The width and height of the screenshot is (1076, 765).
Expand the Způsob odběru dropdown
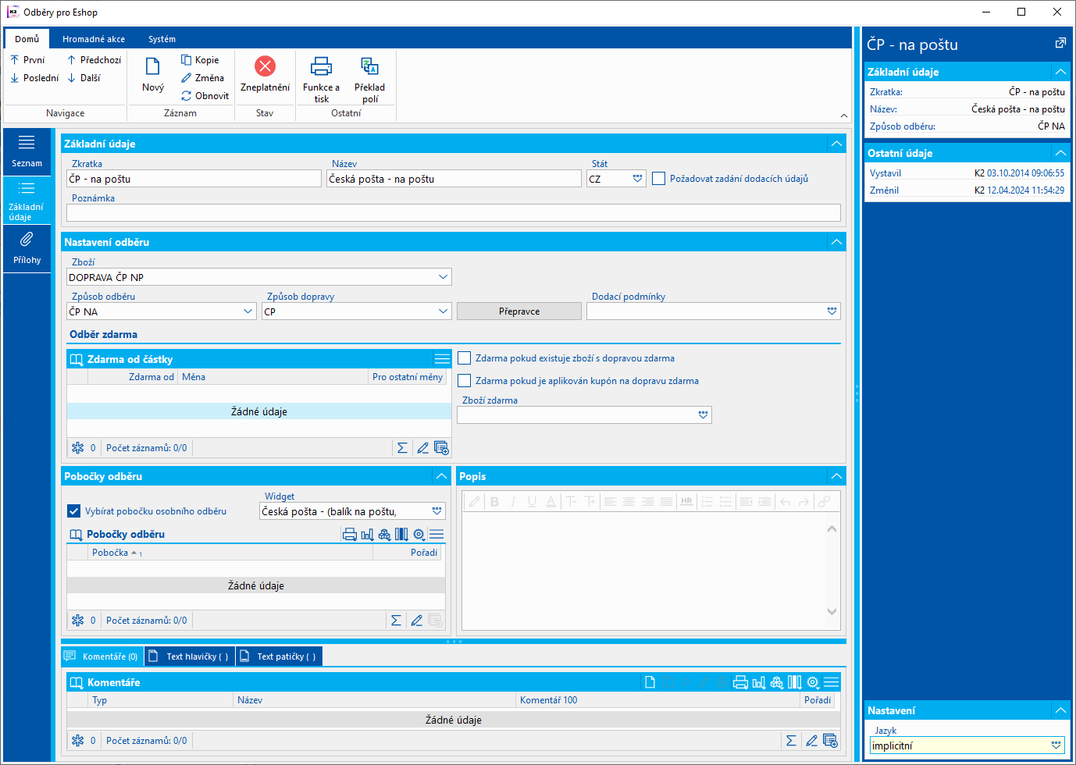(248, 311)
